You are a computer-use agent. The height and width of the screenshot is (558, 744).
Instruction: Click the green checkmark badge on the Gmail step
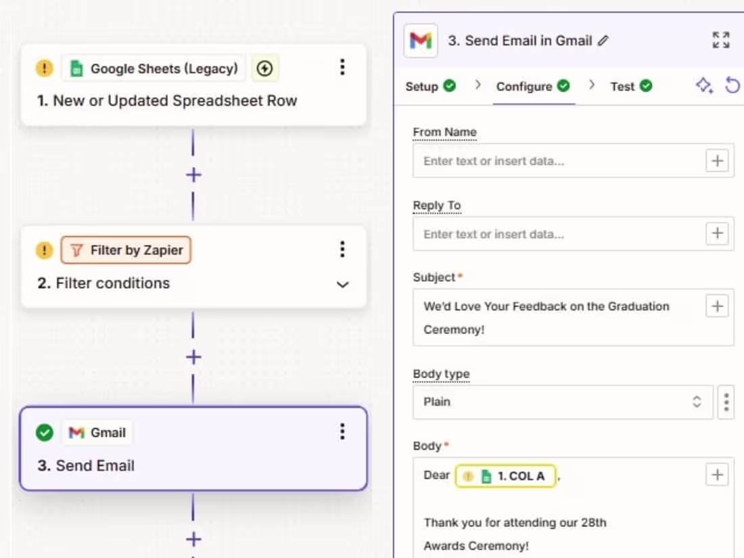44,432
